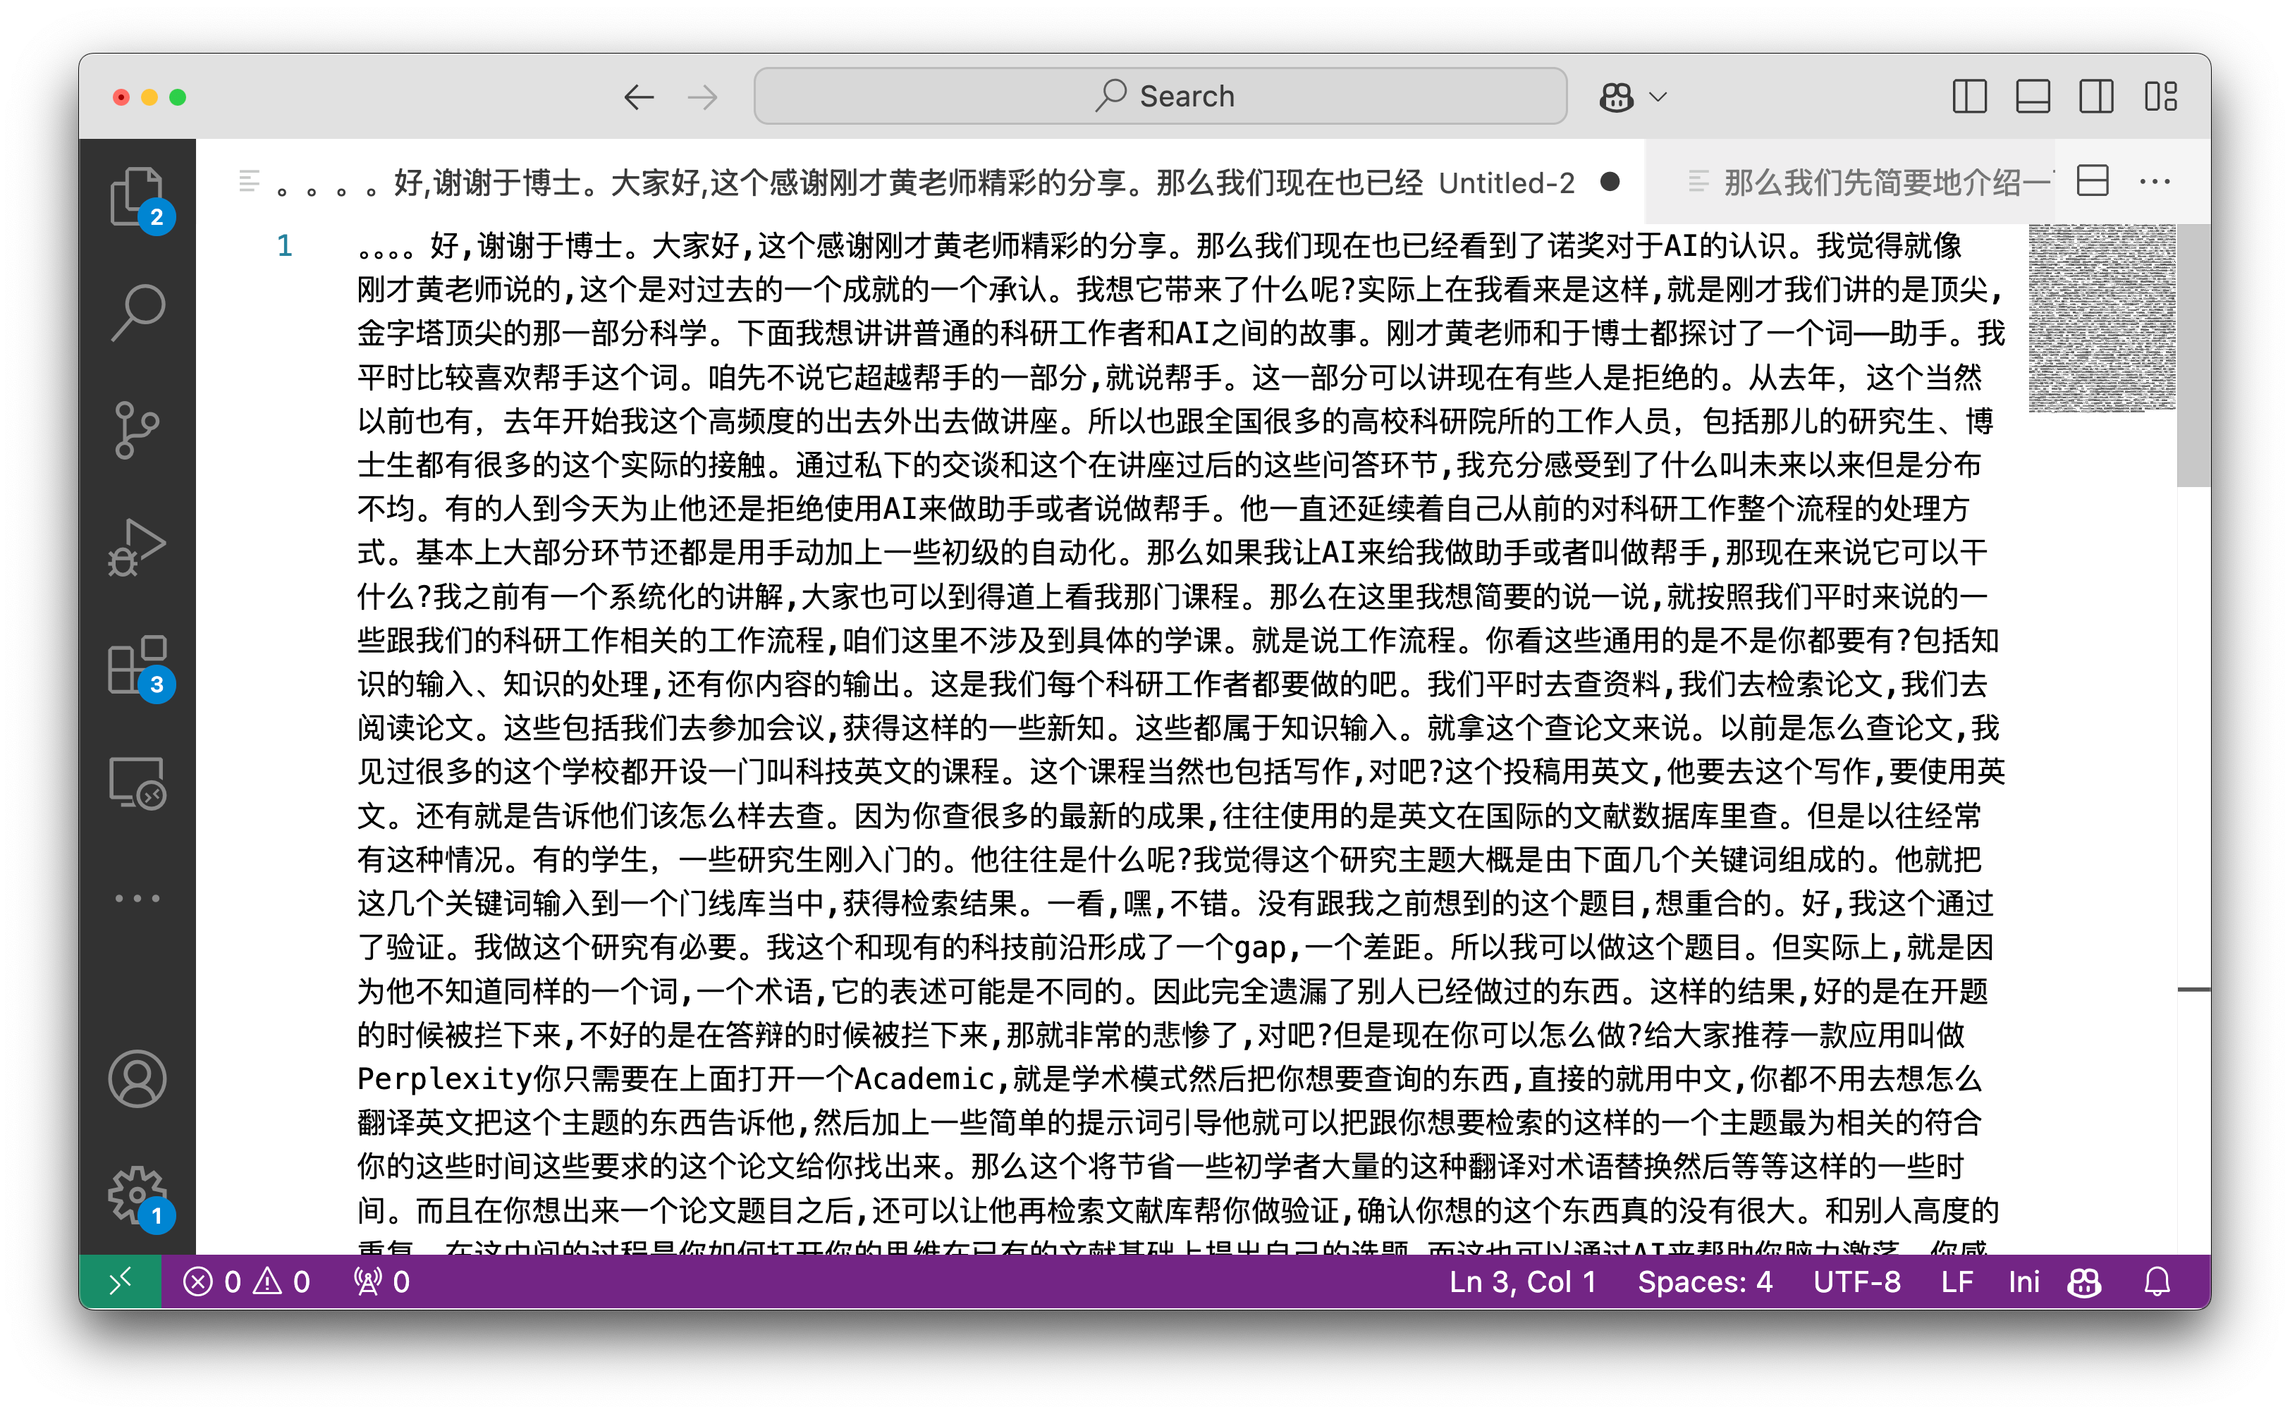Screen dimensions: 2290x1414
Task: Click the word Academic in the text
Action: click(924, 1078)
